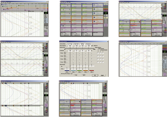Image resolution: width=167 pixels, height=117 pixels.
Task: Select the Relay 1 ON radio button in first column
Action: click(67, 52)
